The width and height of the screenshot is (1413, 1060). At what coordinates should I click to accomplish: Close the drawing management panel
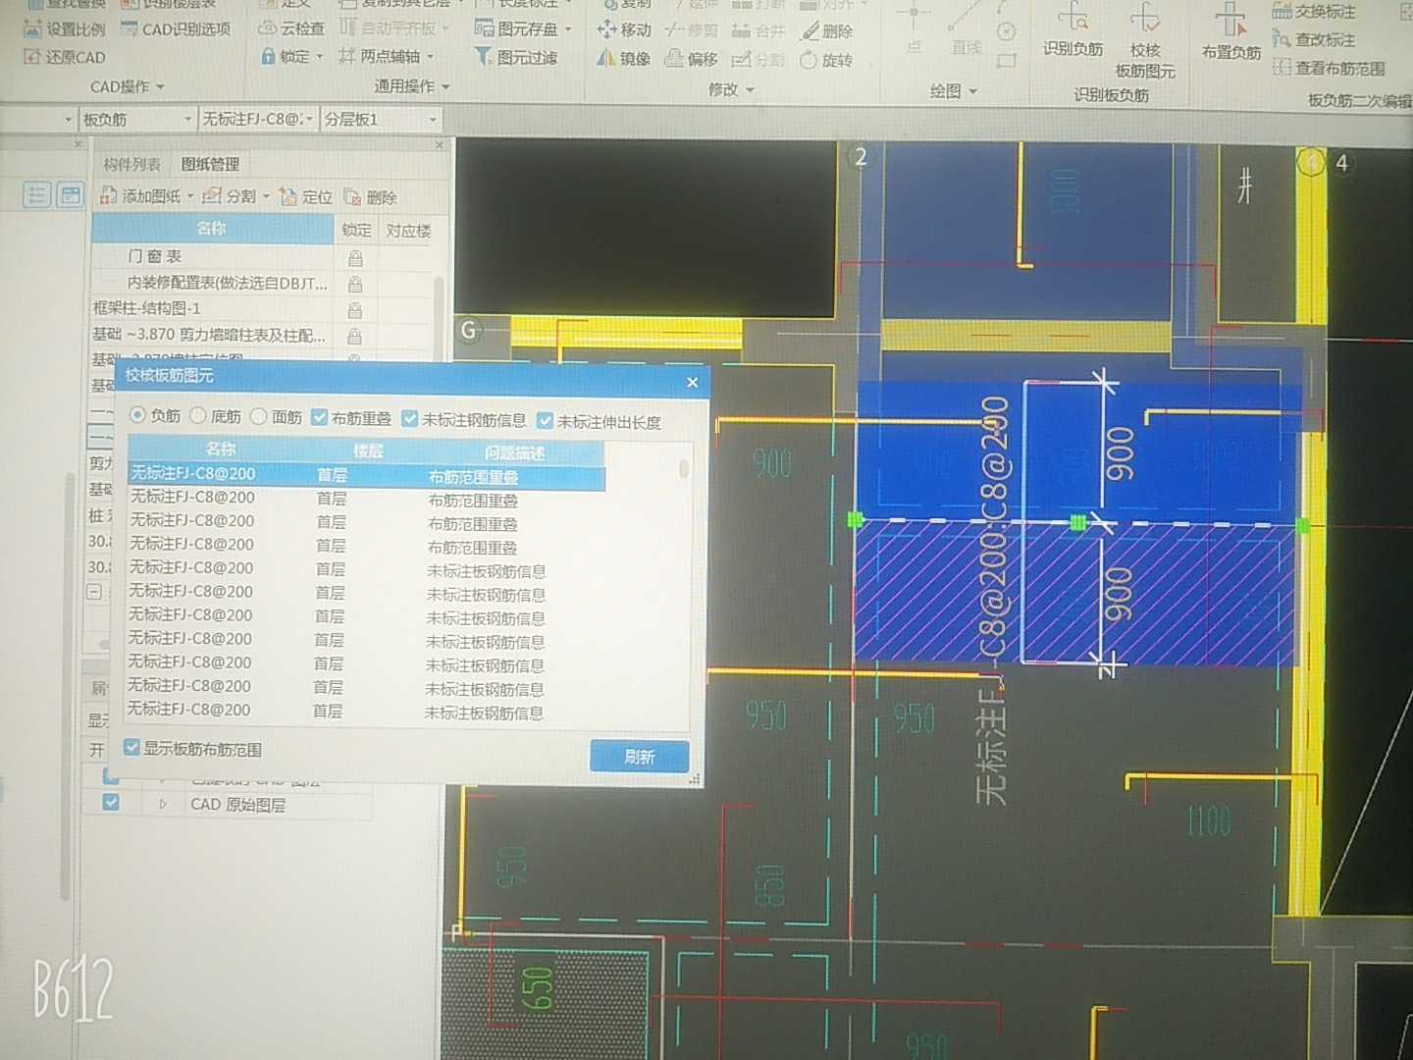click(439, 144)
